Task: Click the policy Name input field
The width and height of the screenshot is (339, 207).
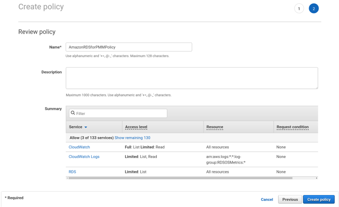Action: 129,47
